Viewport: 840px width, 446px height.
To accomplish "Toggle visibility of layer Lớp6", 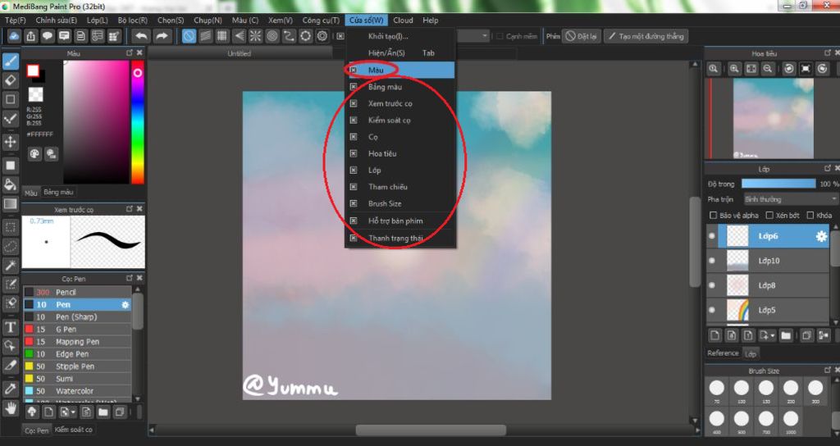I will click(x=712, y=236).
